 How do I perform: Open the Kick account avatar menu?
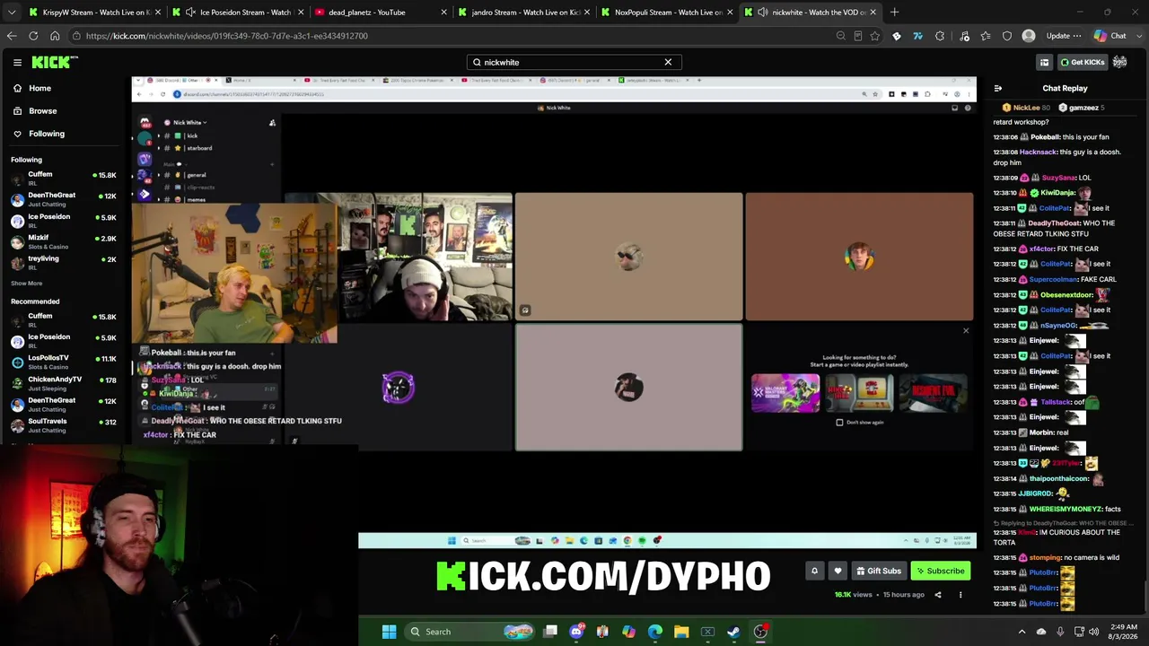1120,62
